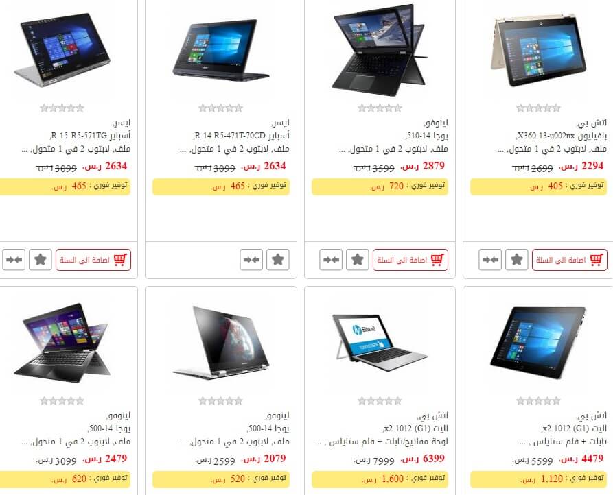The image size is (613, 495).
Task: Add HP Pavilion X360 to wishlist star
Action: 516,260
